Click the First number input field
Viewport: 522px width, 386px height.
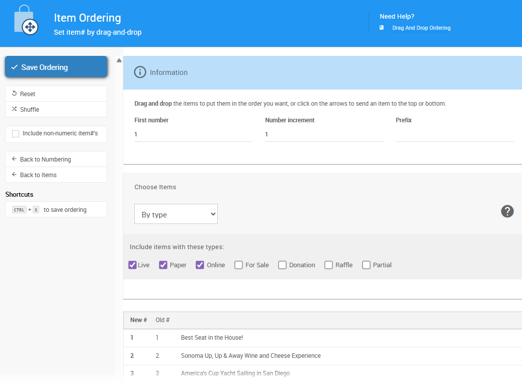[193, 135]
